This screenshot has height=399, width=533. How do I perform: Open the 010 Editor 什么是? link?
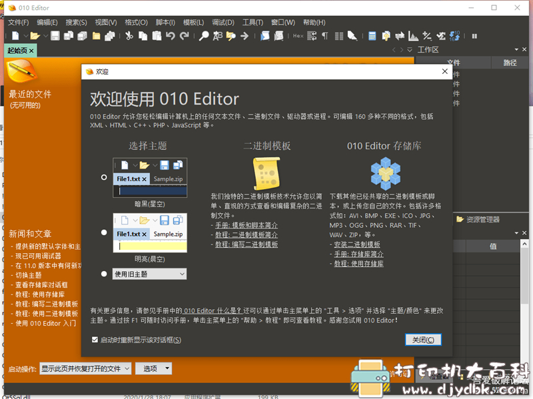pyautogui.click(x=213, y=310)
